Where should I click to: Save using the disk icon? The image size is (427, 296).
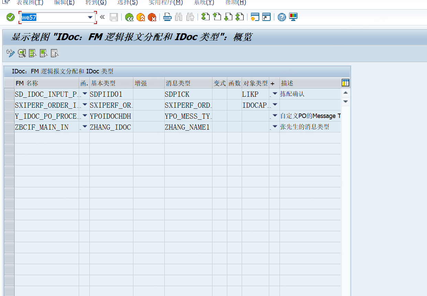[114, 16]
